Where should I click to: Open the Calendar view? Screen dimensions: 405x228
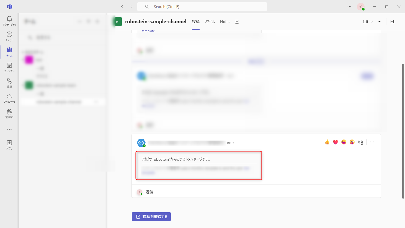tap(9, 67)
